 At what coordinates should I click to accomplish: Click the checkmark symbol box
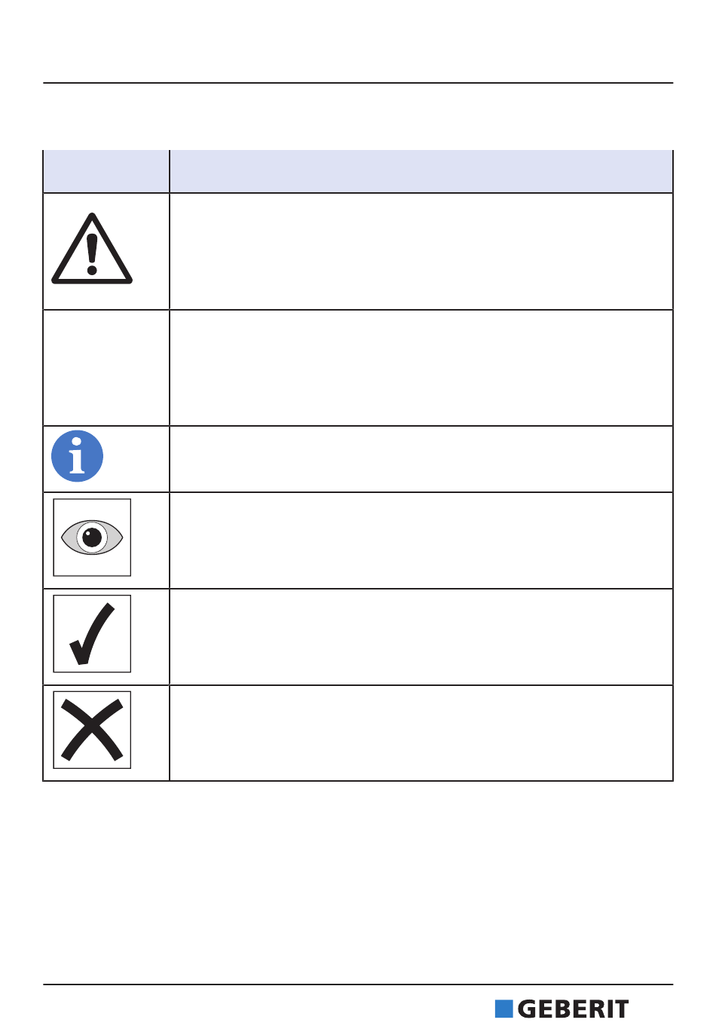click(92, 634)
